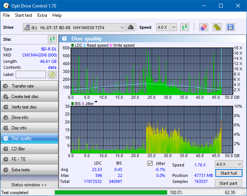Open the File menu
Image resolution: width=247 pixels, height=196 pixels.
(6, 15)
